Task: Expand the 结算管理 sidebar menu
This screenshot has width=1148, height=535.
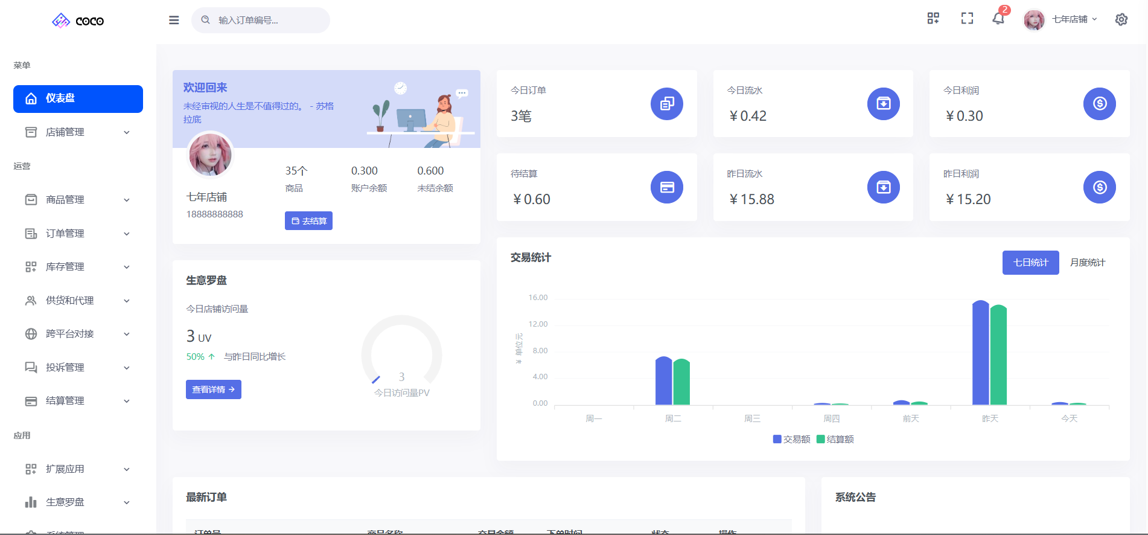Action: (78, 401)
